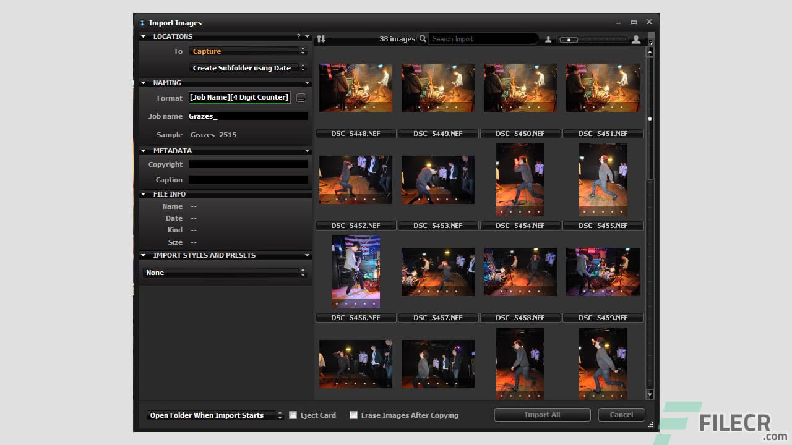Click the small thumbnail size icon
The height and width of the screenshot is (445, 792).
pyautogui.click(x=548, y=38)
